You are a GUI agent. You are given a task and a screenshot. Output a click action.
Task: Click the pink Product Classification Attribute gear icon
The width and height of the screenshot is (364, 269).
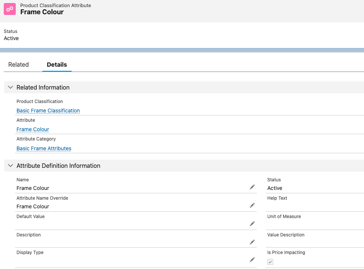click(x=10, y=9)
